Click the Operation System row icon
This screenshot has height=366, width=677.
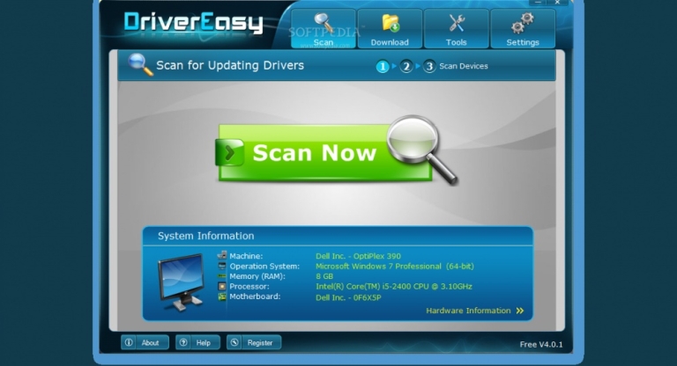click(x=222, y=266)
